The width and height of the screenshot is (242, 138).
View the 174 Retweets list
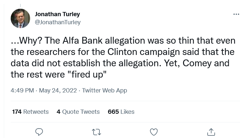[x=30, y=112]
